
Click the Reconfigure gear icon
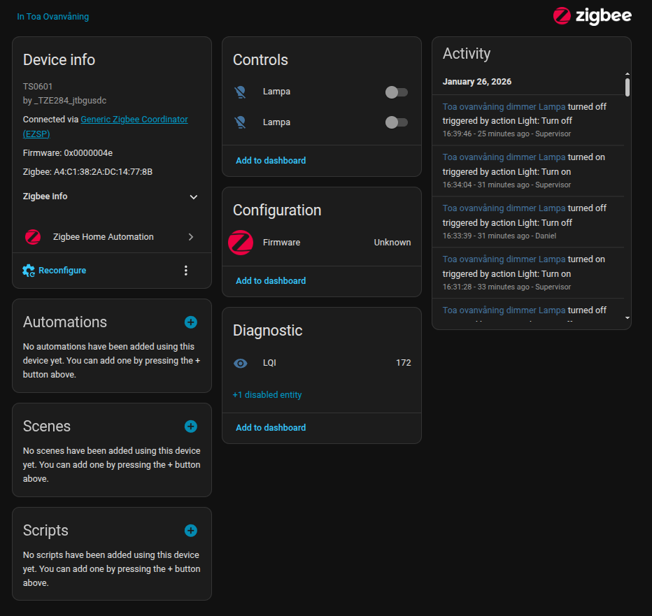tap(29, 271)
